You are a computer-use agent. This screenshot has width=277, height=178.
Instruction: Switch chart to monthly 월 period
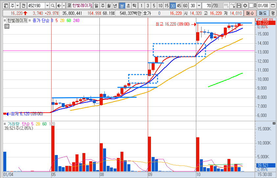(109, 6)
